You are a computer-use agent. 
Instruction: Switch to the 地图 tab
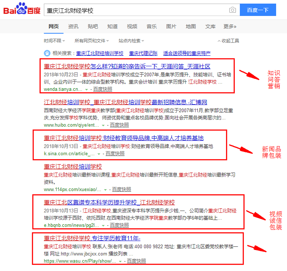(191, 26)
